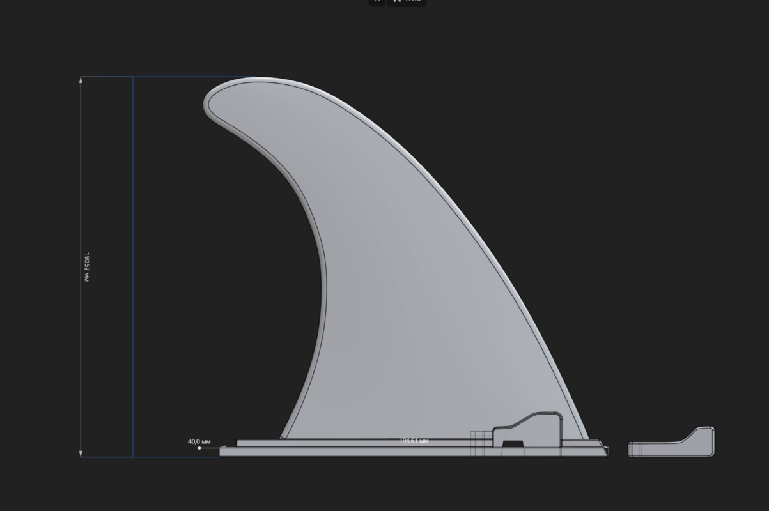
Task: Click the wireframe hidden-line box left of clip
Action: [x=481, y=444]
